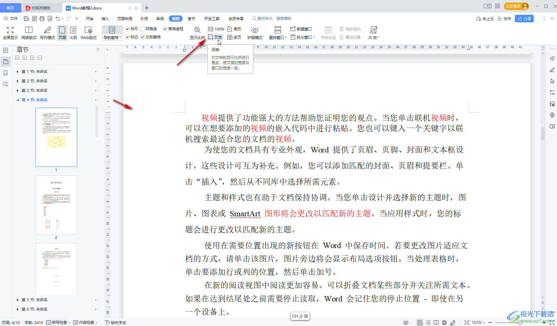Image resolution: width=557 pixels, height=326 pixels.
Task: Switch to the Page Layout tab
Action: pos(125,19)
